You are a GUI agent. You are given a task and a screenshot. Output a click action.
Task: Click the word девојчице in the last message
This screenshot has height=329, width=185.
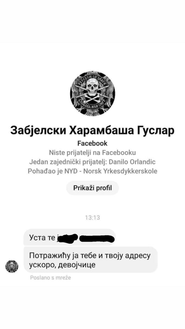[x=76, y=265]
